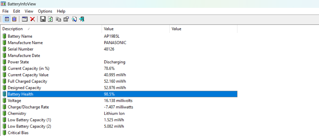The image size is (319, 136).
Task: Click the -7.407 milliwatts value
Action: pyautogui.click(x=118, y=107)
